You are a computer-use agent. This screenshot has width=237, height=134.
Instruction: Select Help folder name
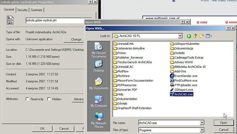121,94
